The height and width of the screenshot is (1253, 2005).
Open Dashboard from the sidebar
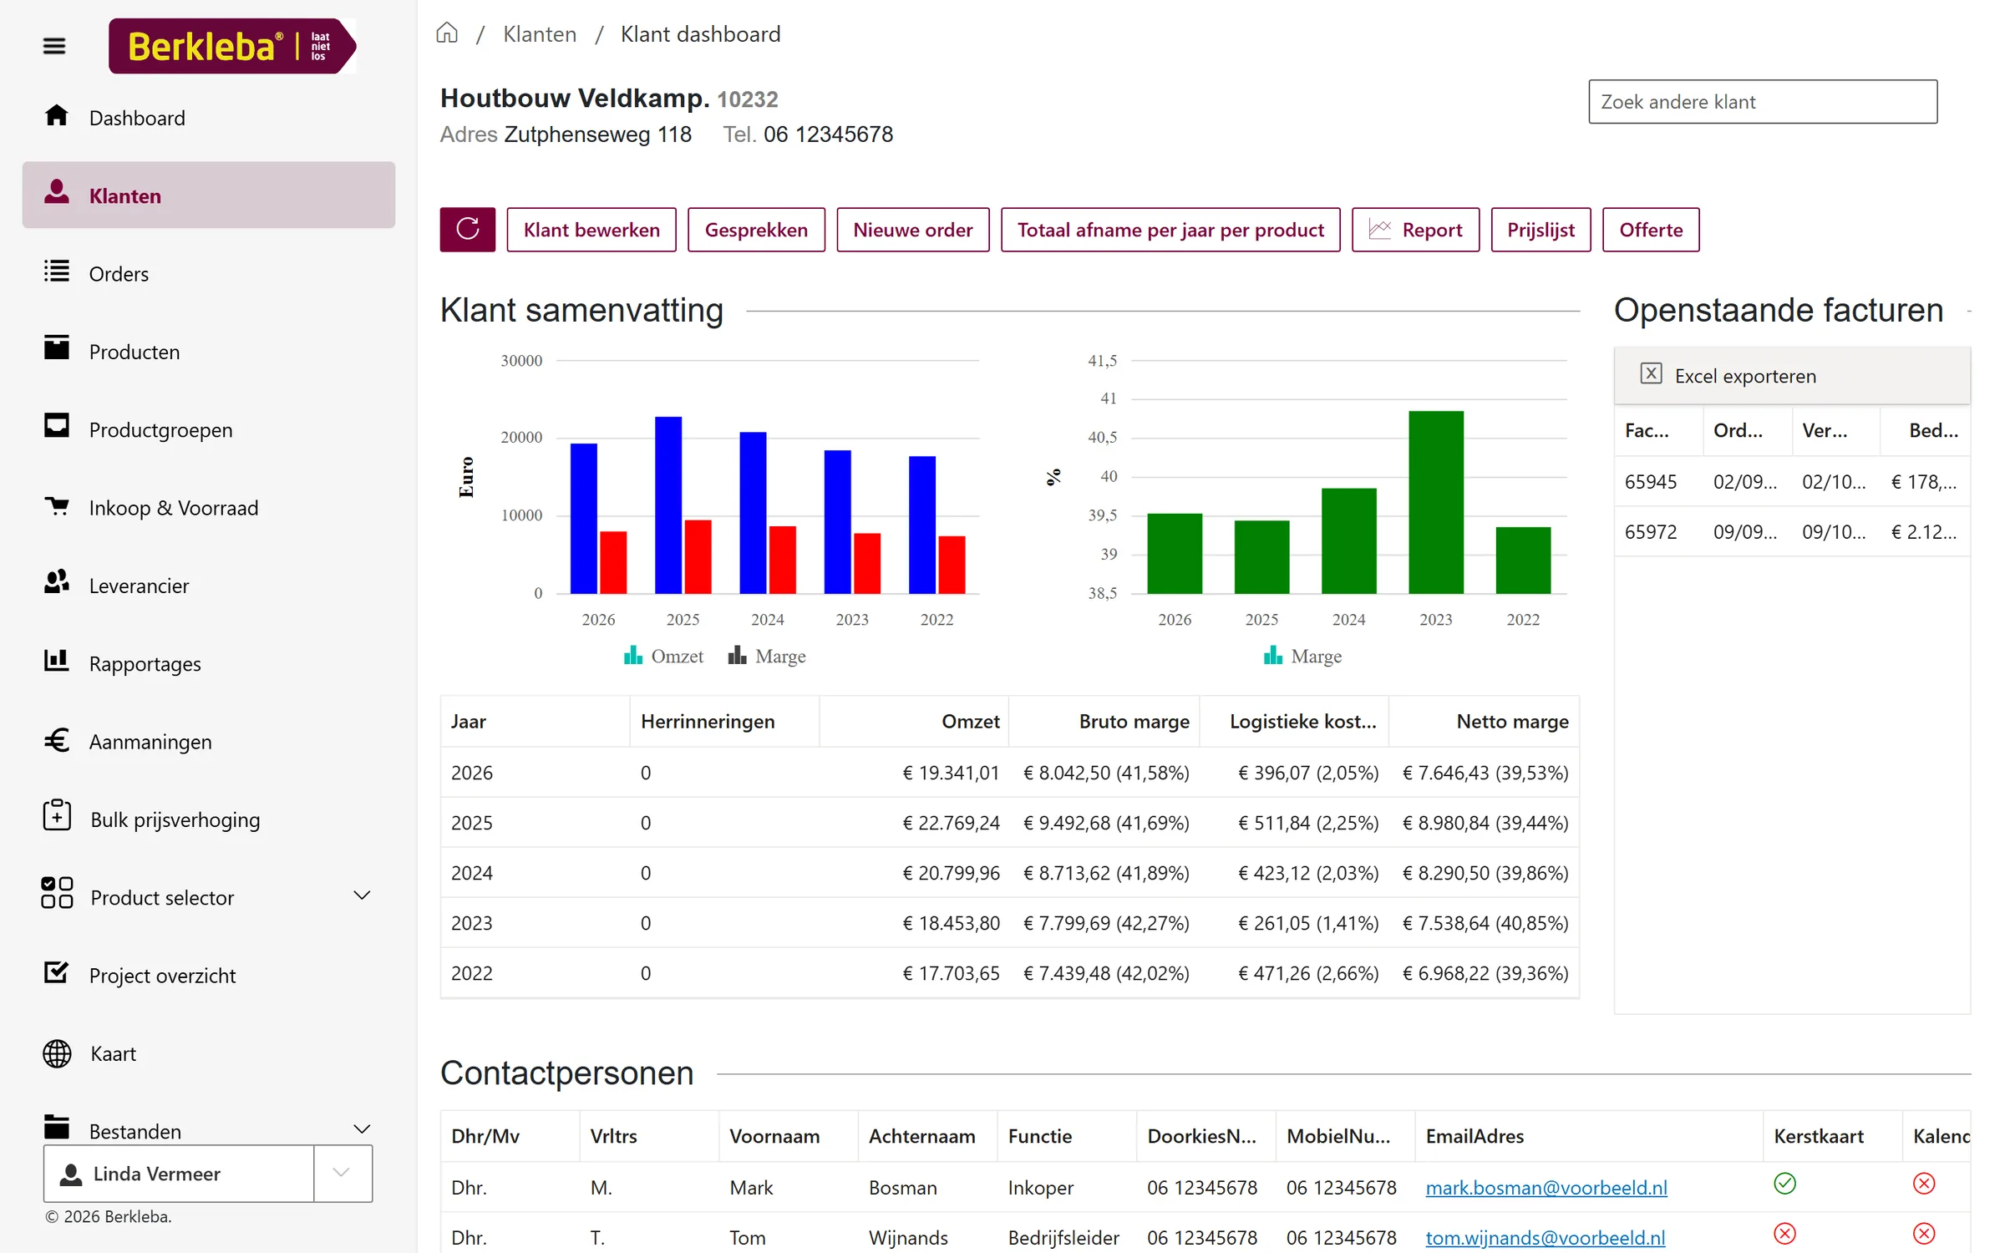[209, 117]
